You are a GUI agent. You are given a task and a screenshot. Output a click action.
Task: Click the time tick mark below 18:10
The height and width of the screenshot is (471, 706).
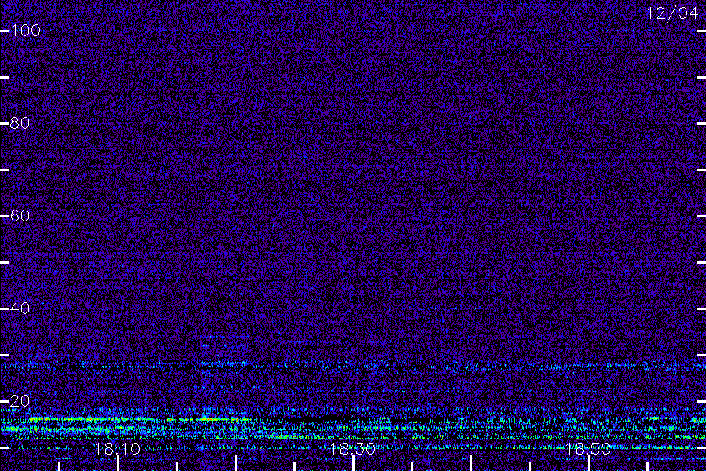(x=118, y=463)
